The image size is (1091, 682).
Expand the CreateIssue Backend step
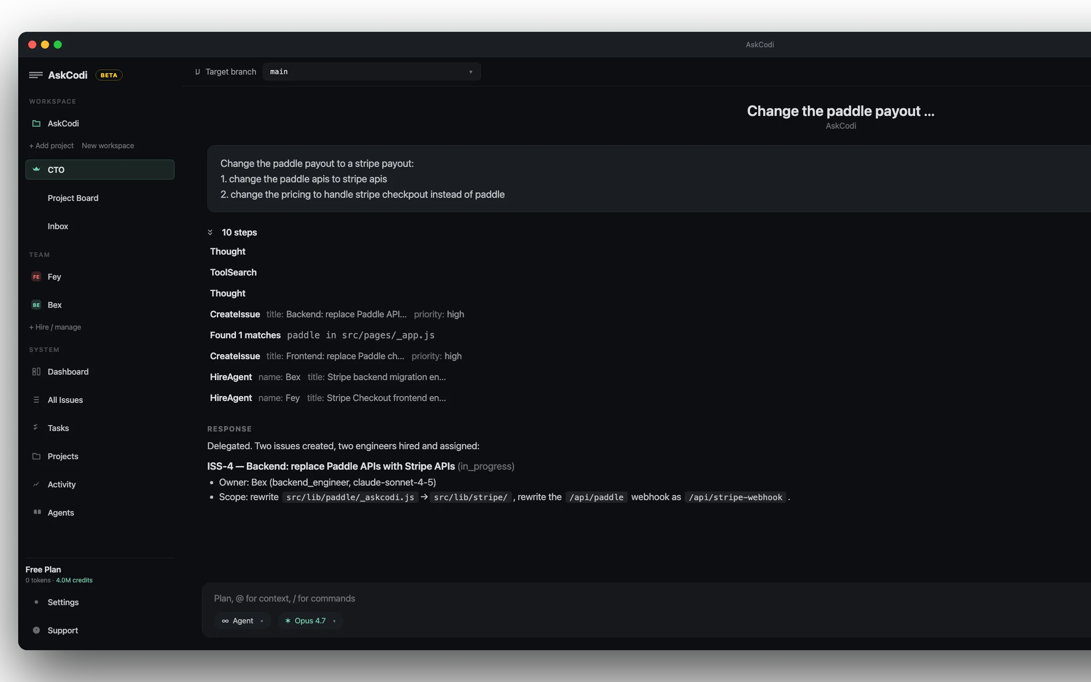pos(337,314)
